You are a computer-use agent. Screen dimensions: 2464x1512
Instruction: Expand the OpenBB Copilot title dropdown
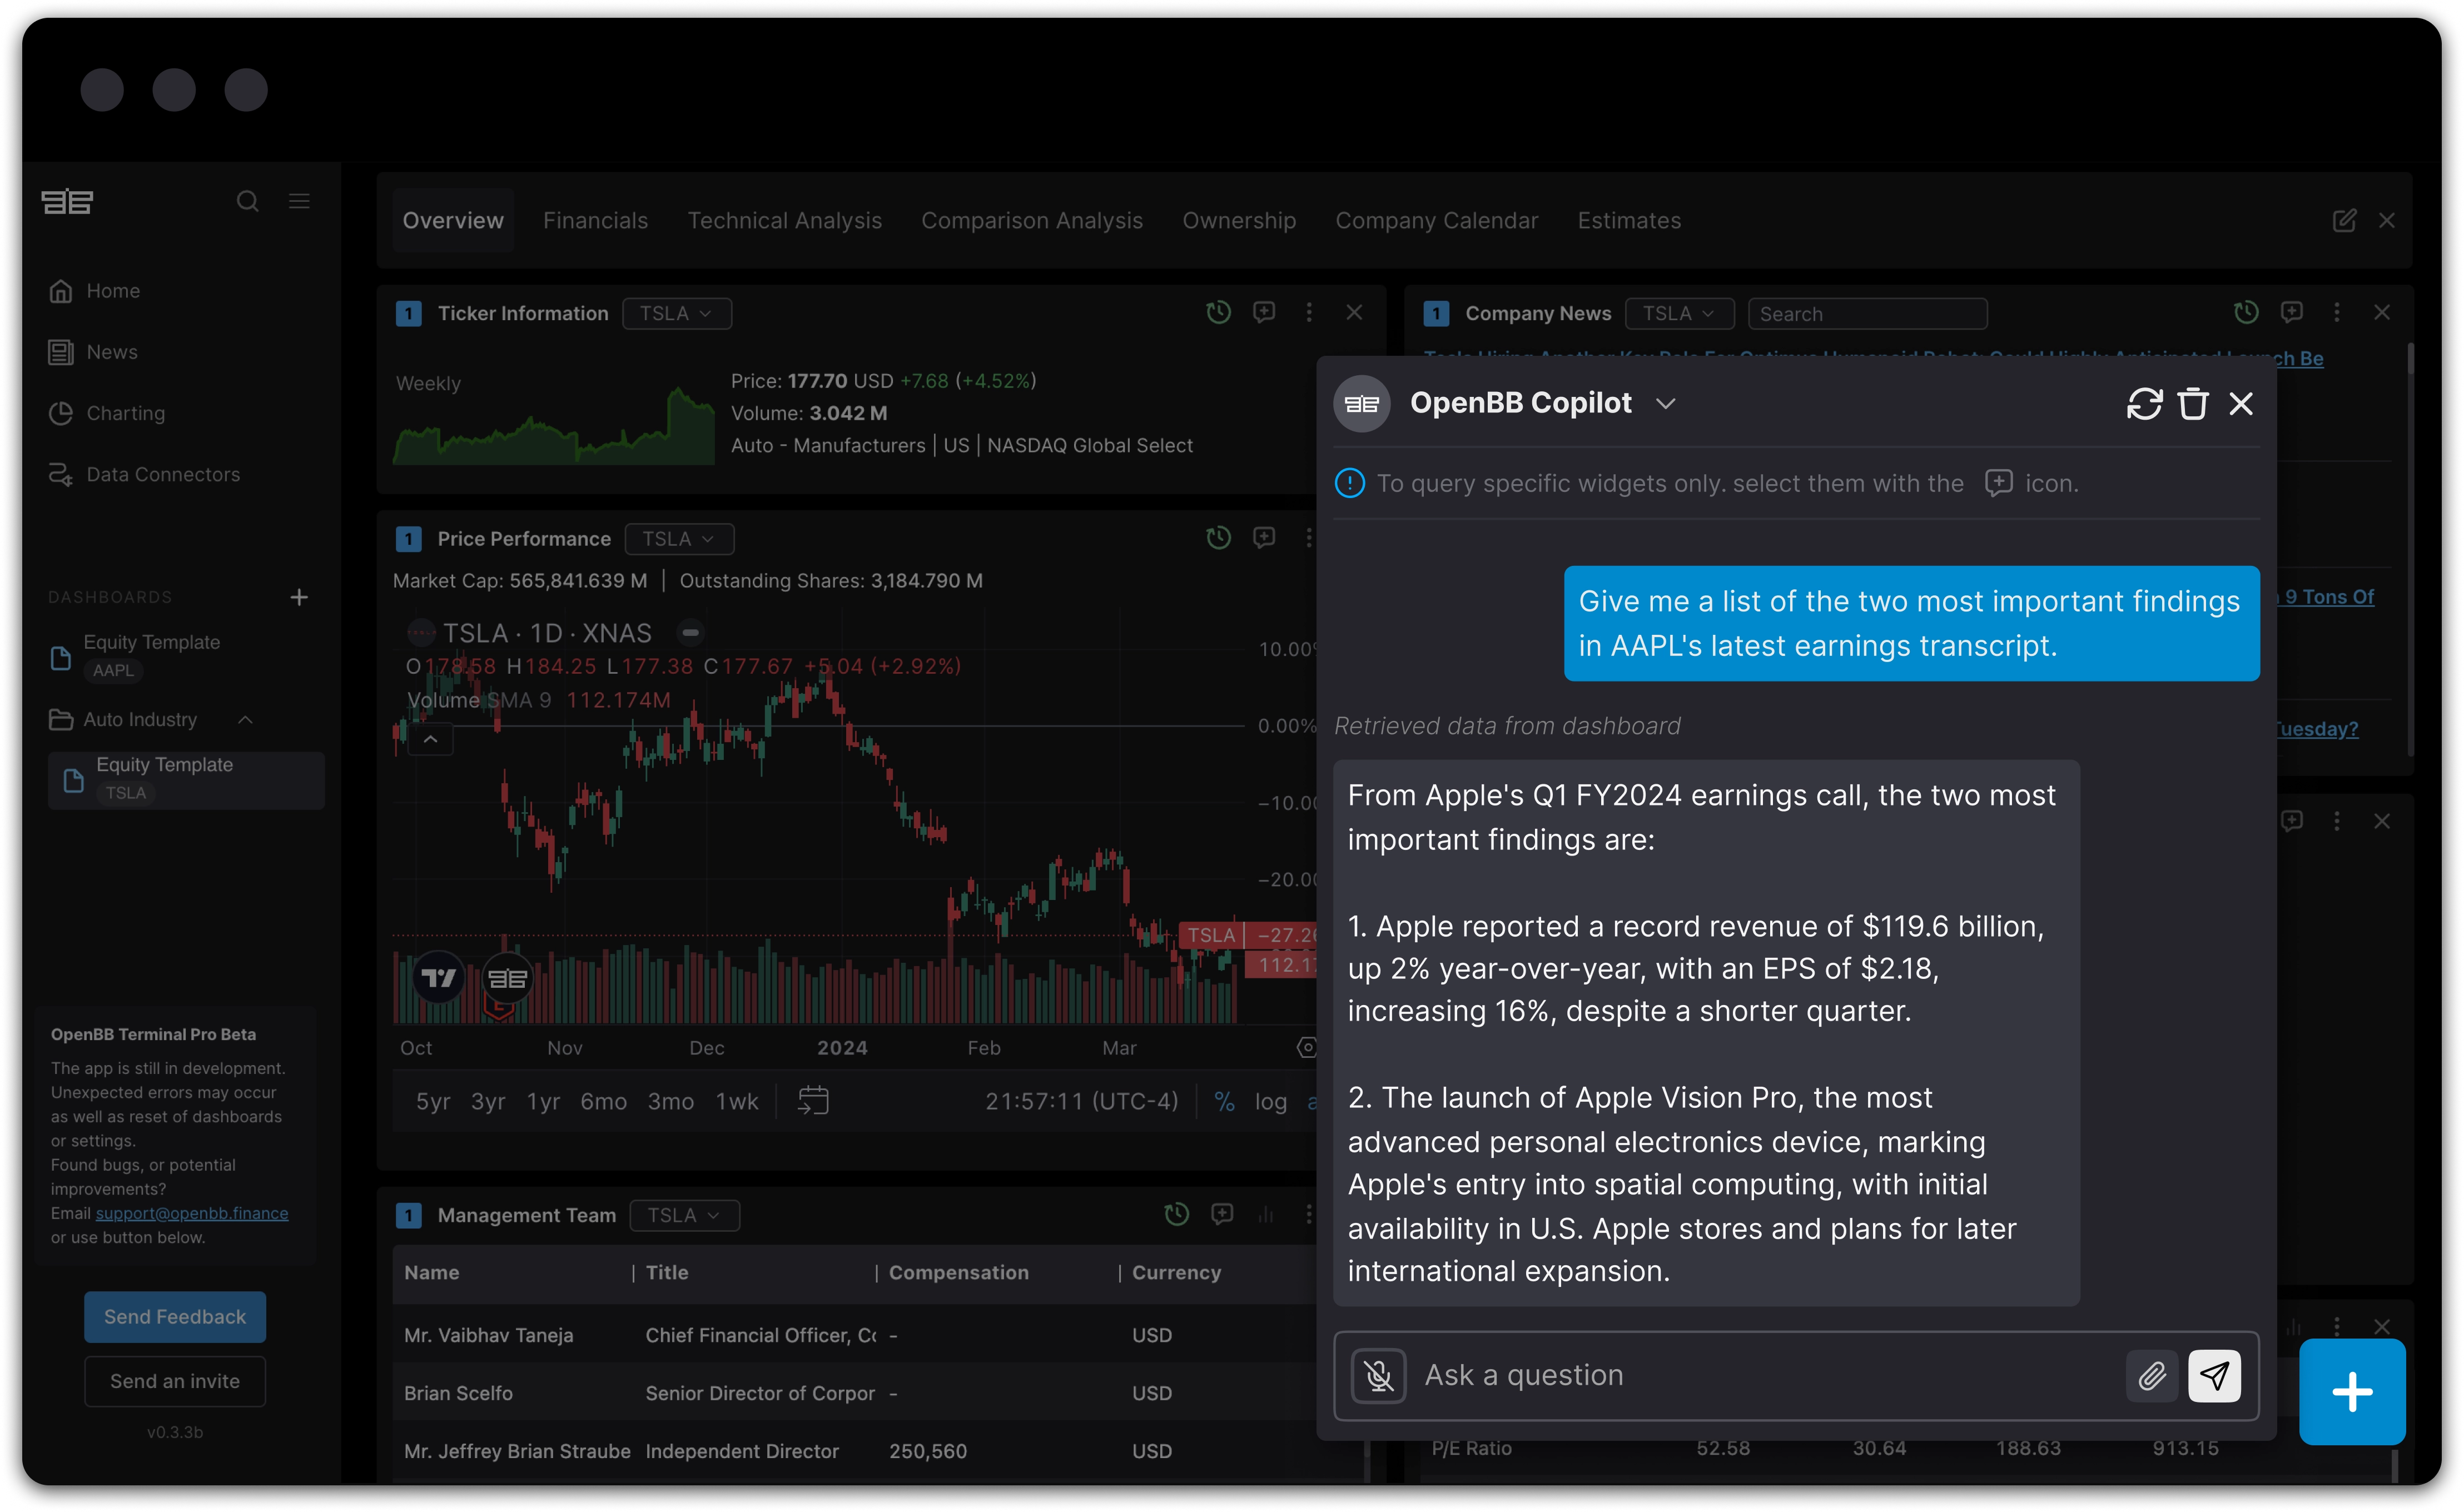[1666, 403]
